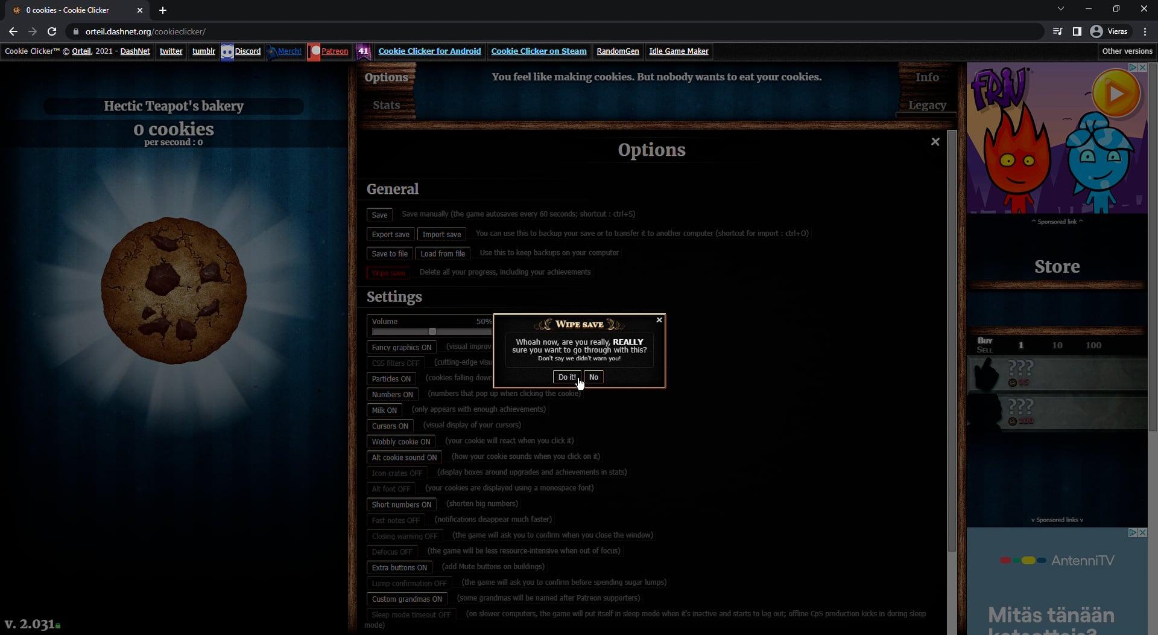The height and width of the screenshot is (635, 1158).
Task: Open the site security padlock panel
Action: [76, 31]
